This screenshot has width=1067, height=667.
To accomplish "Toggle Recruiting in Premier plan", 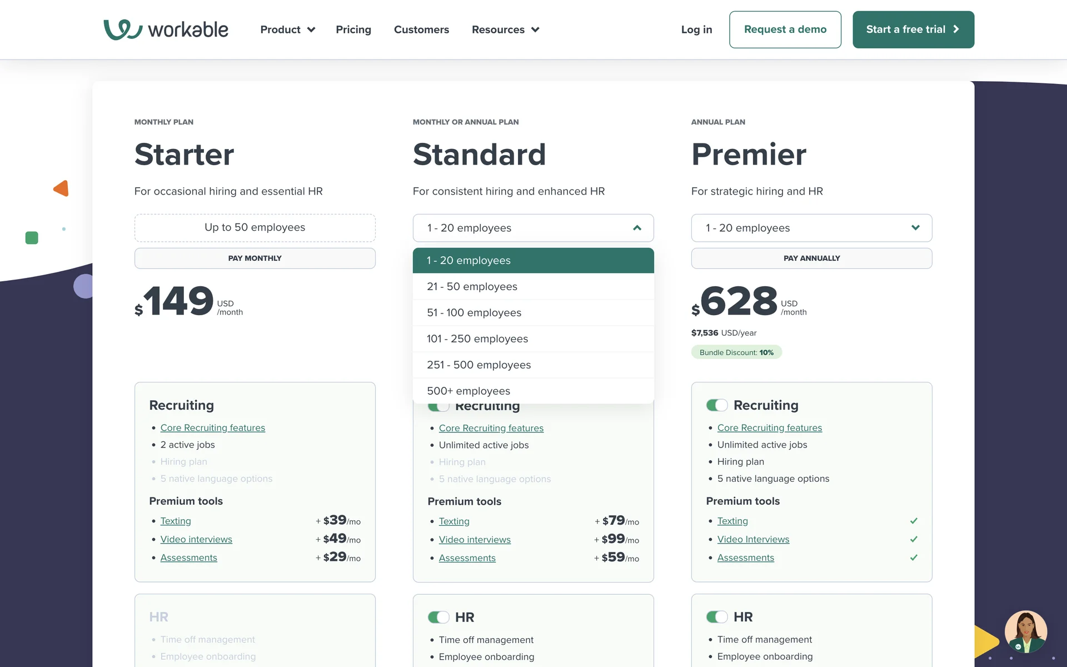I will coord(716,405).
